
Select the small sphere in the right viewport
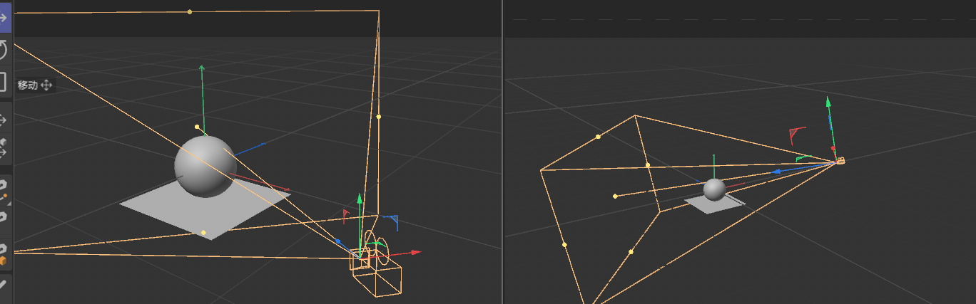(714, 189)
